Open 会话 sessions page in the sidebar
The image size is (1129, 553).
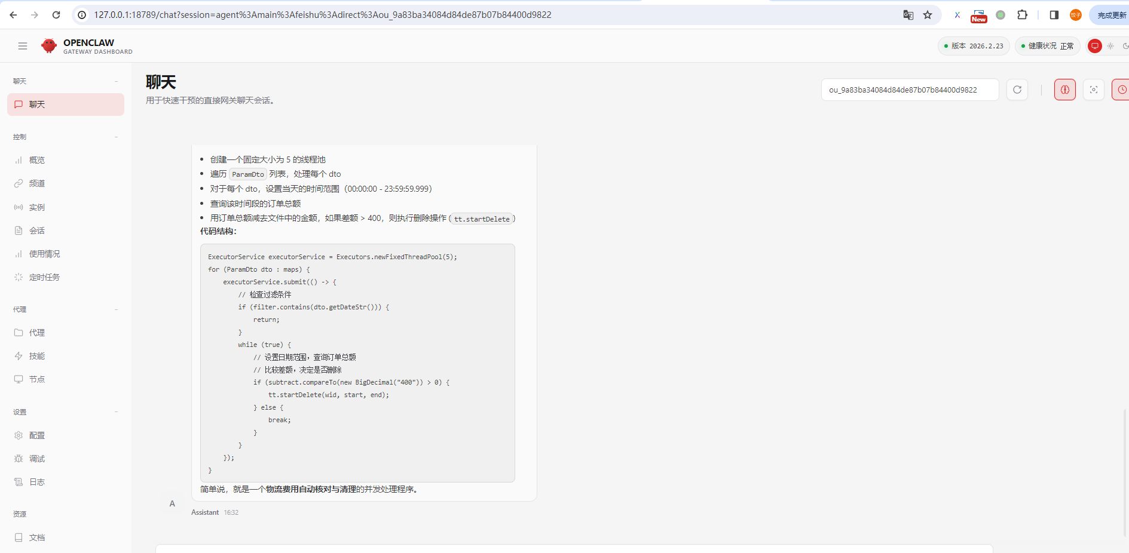[x=66, y=231]
